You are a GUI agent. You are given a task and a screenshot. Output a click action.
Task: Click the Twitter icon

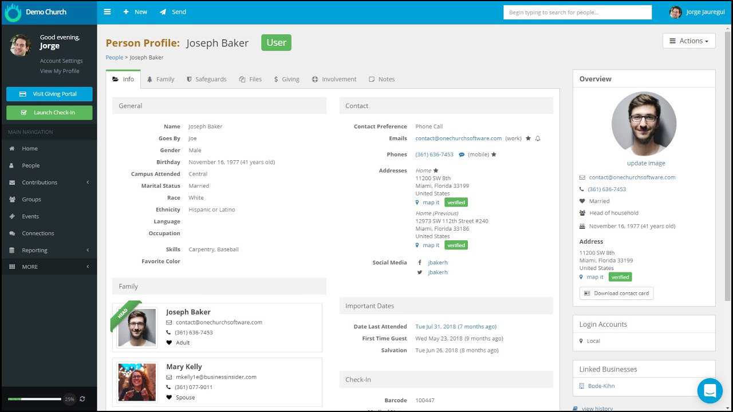point(420,272)
